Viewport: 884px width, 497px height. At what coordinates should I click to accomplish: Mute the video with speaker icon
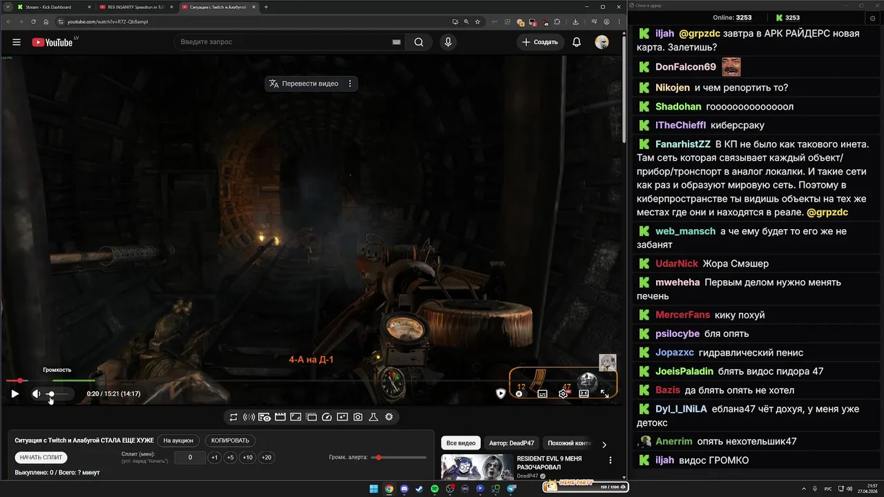click(x=36, y=393)
